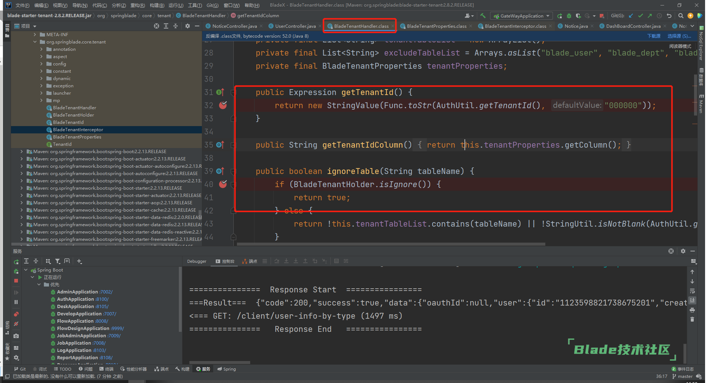Collapse the Spring Boot services node
This screenshot has height=383, width=708.
26,270
